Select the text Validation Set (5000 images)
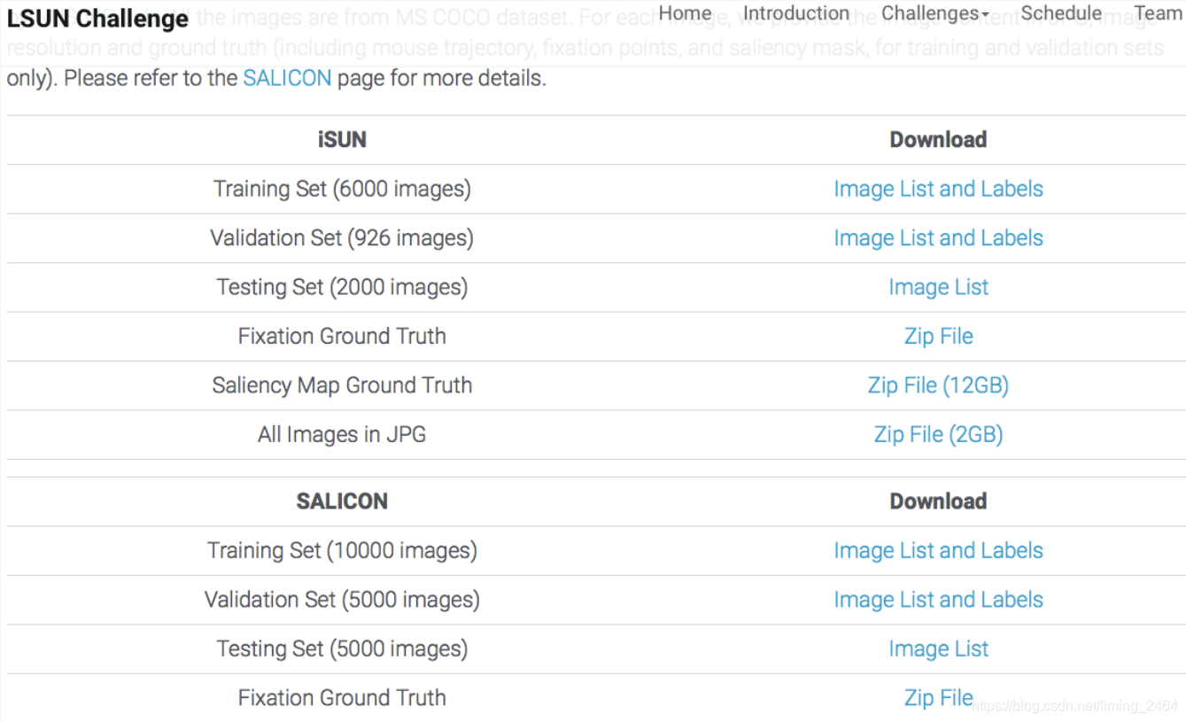 tap(342, 600)
